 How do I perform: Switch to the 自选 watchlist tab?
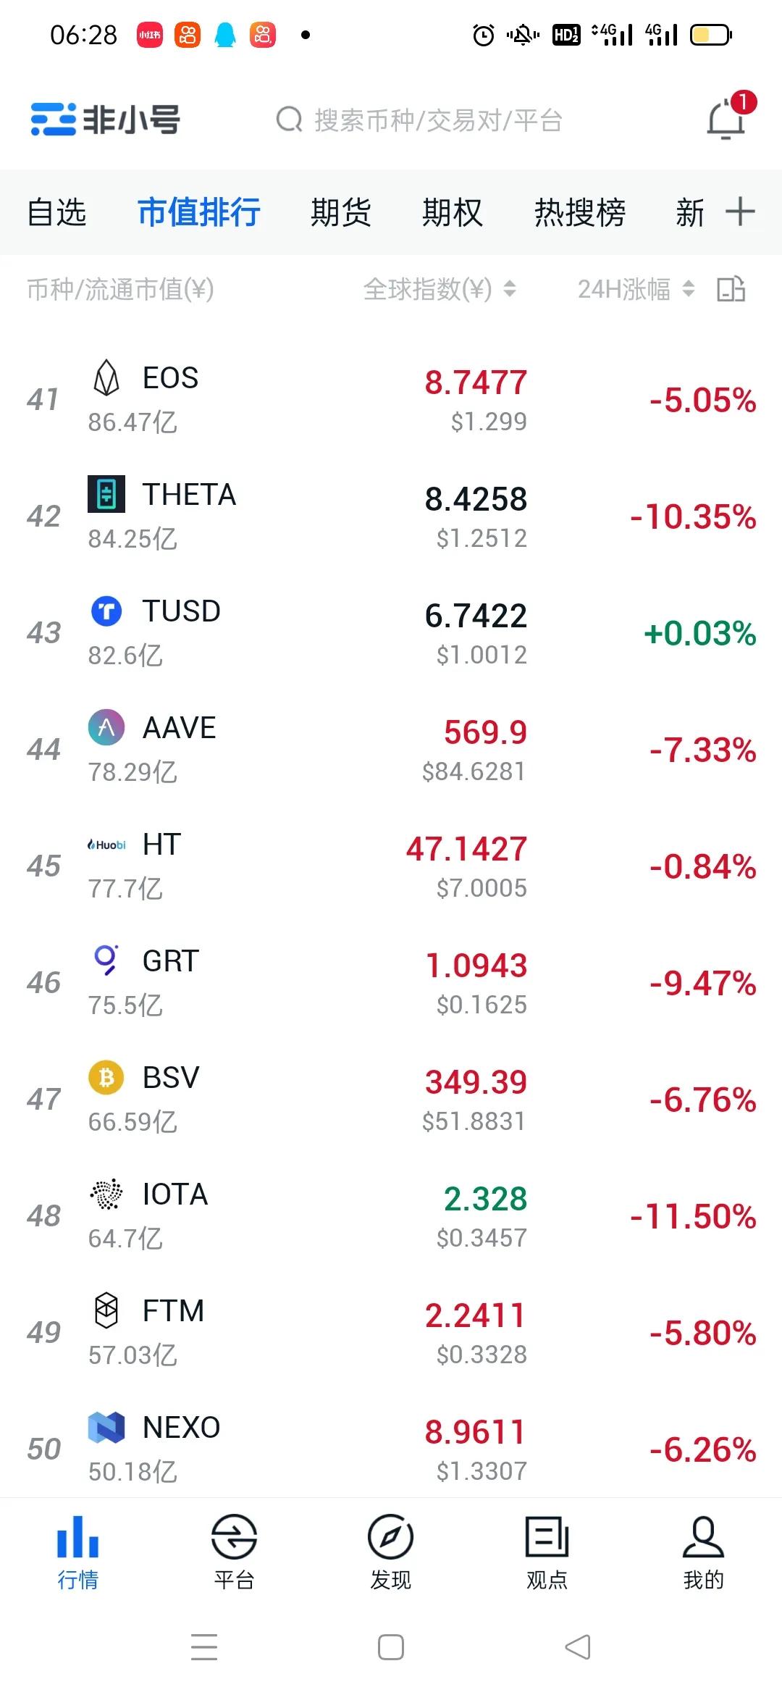56,213
